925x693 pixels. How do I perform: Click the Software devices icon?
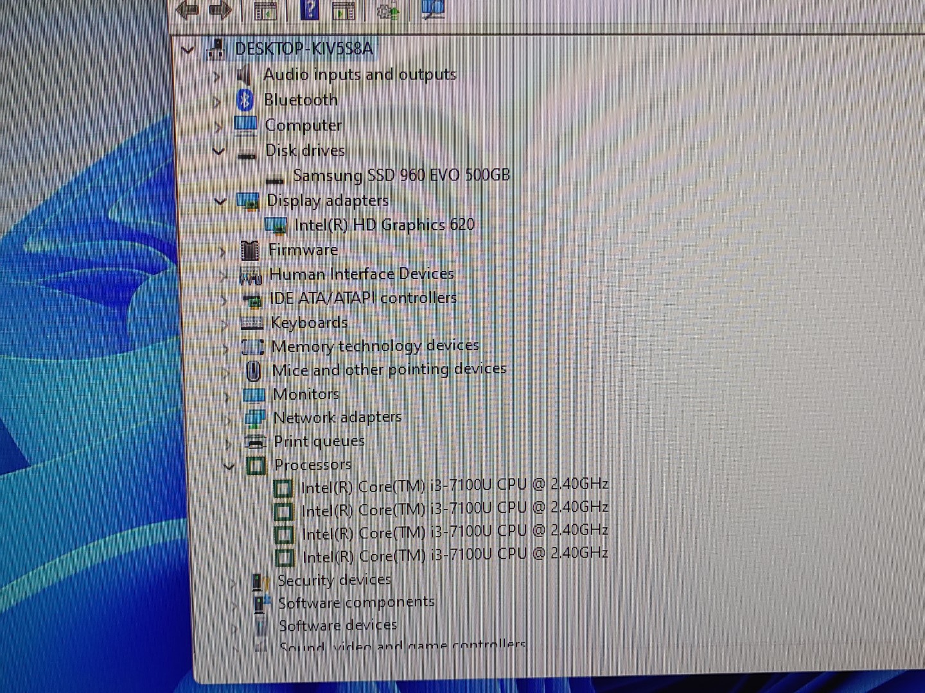point(261,626)
